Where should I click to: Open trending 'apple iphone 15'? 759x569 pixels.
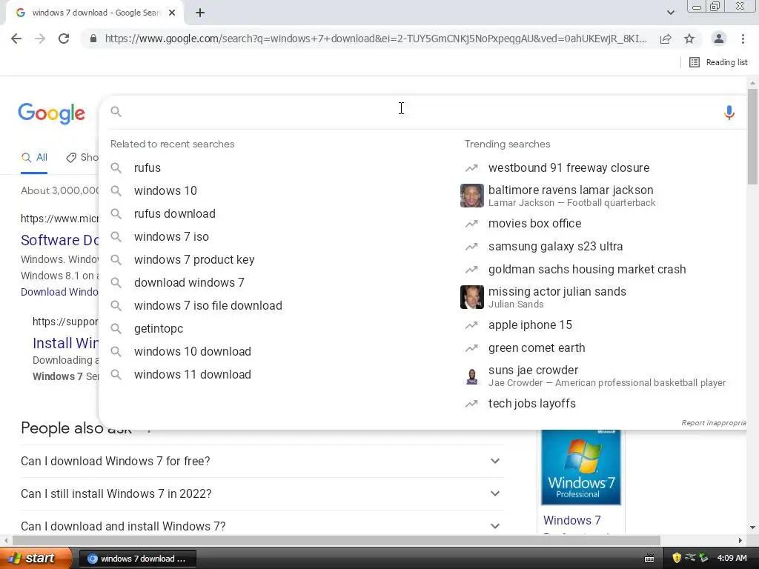pyautogui.click(x=530, y=325)
